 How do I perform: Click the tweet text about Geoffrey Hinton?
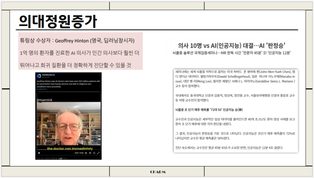pos(68,84)
